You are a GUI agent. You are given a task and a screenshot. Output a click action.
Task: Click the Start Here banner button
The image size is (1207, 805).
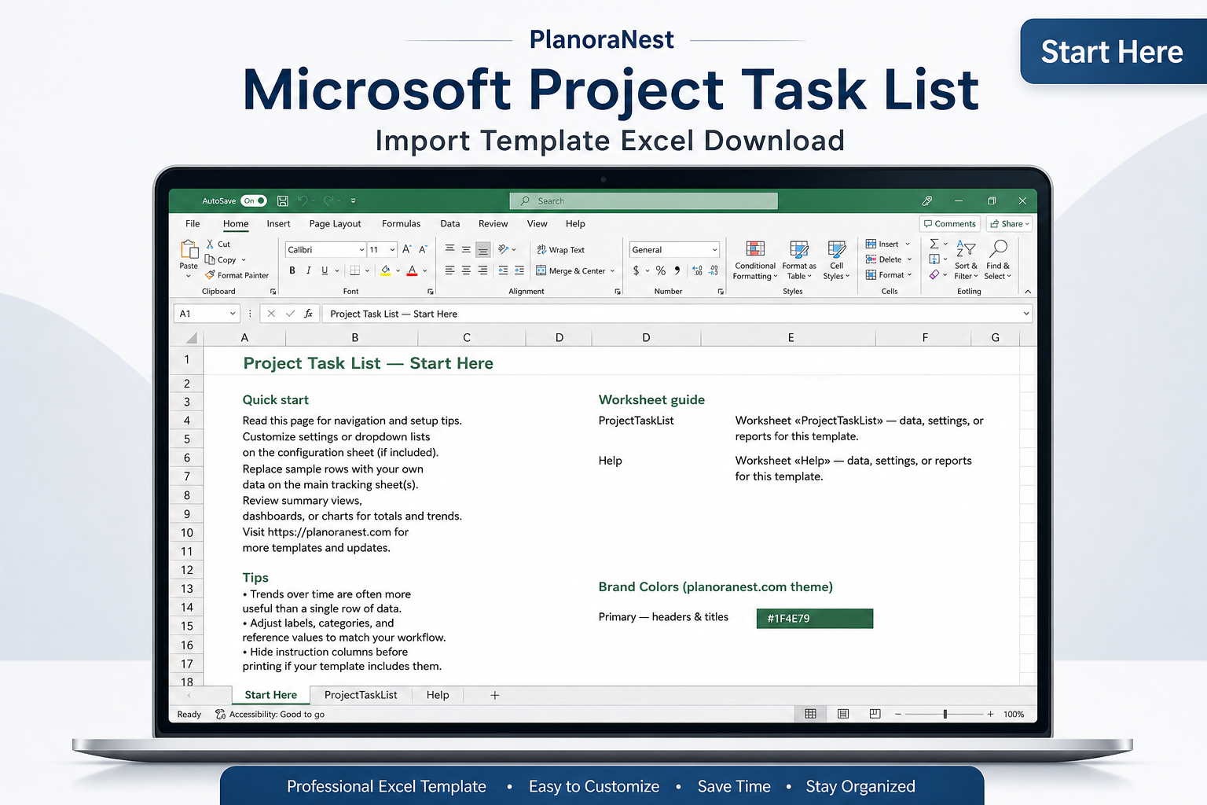coord(1113,52)
